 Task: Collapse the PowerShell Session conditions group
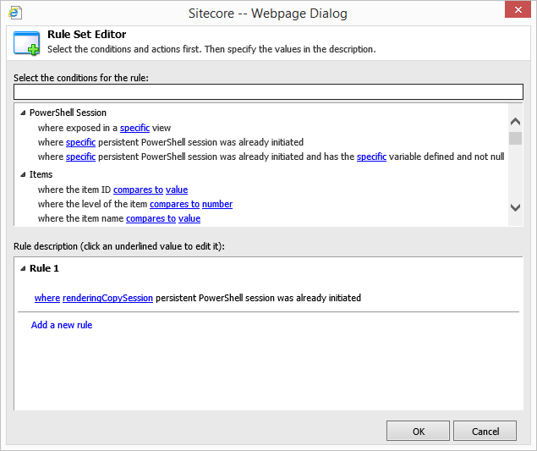(23, 113)
